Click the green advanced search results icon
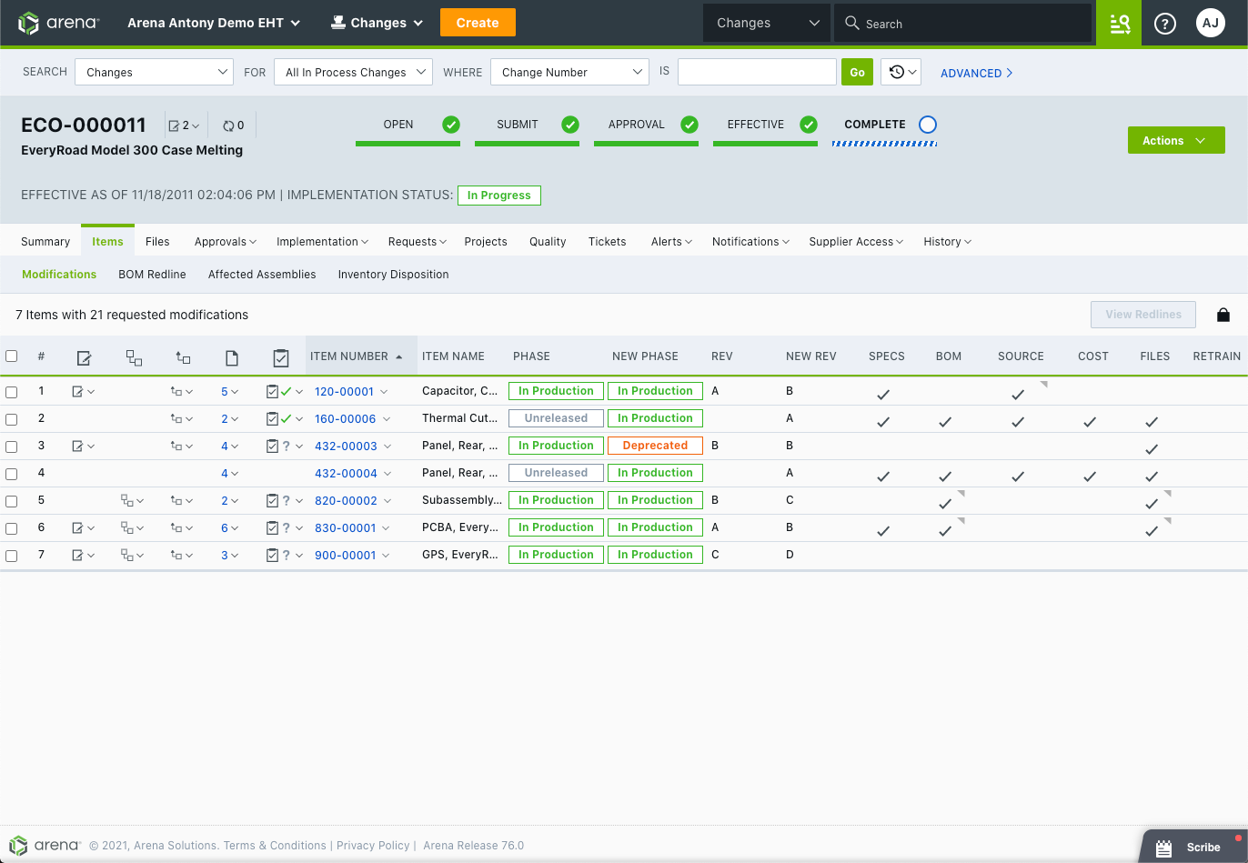This screenshot has height=863, width=1248. click(x=1119, y=24)
